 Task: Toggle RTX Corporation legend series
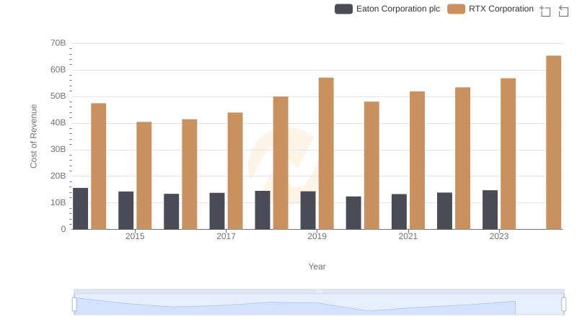coord(490,9)
